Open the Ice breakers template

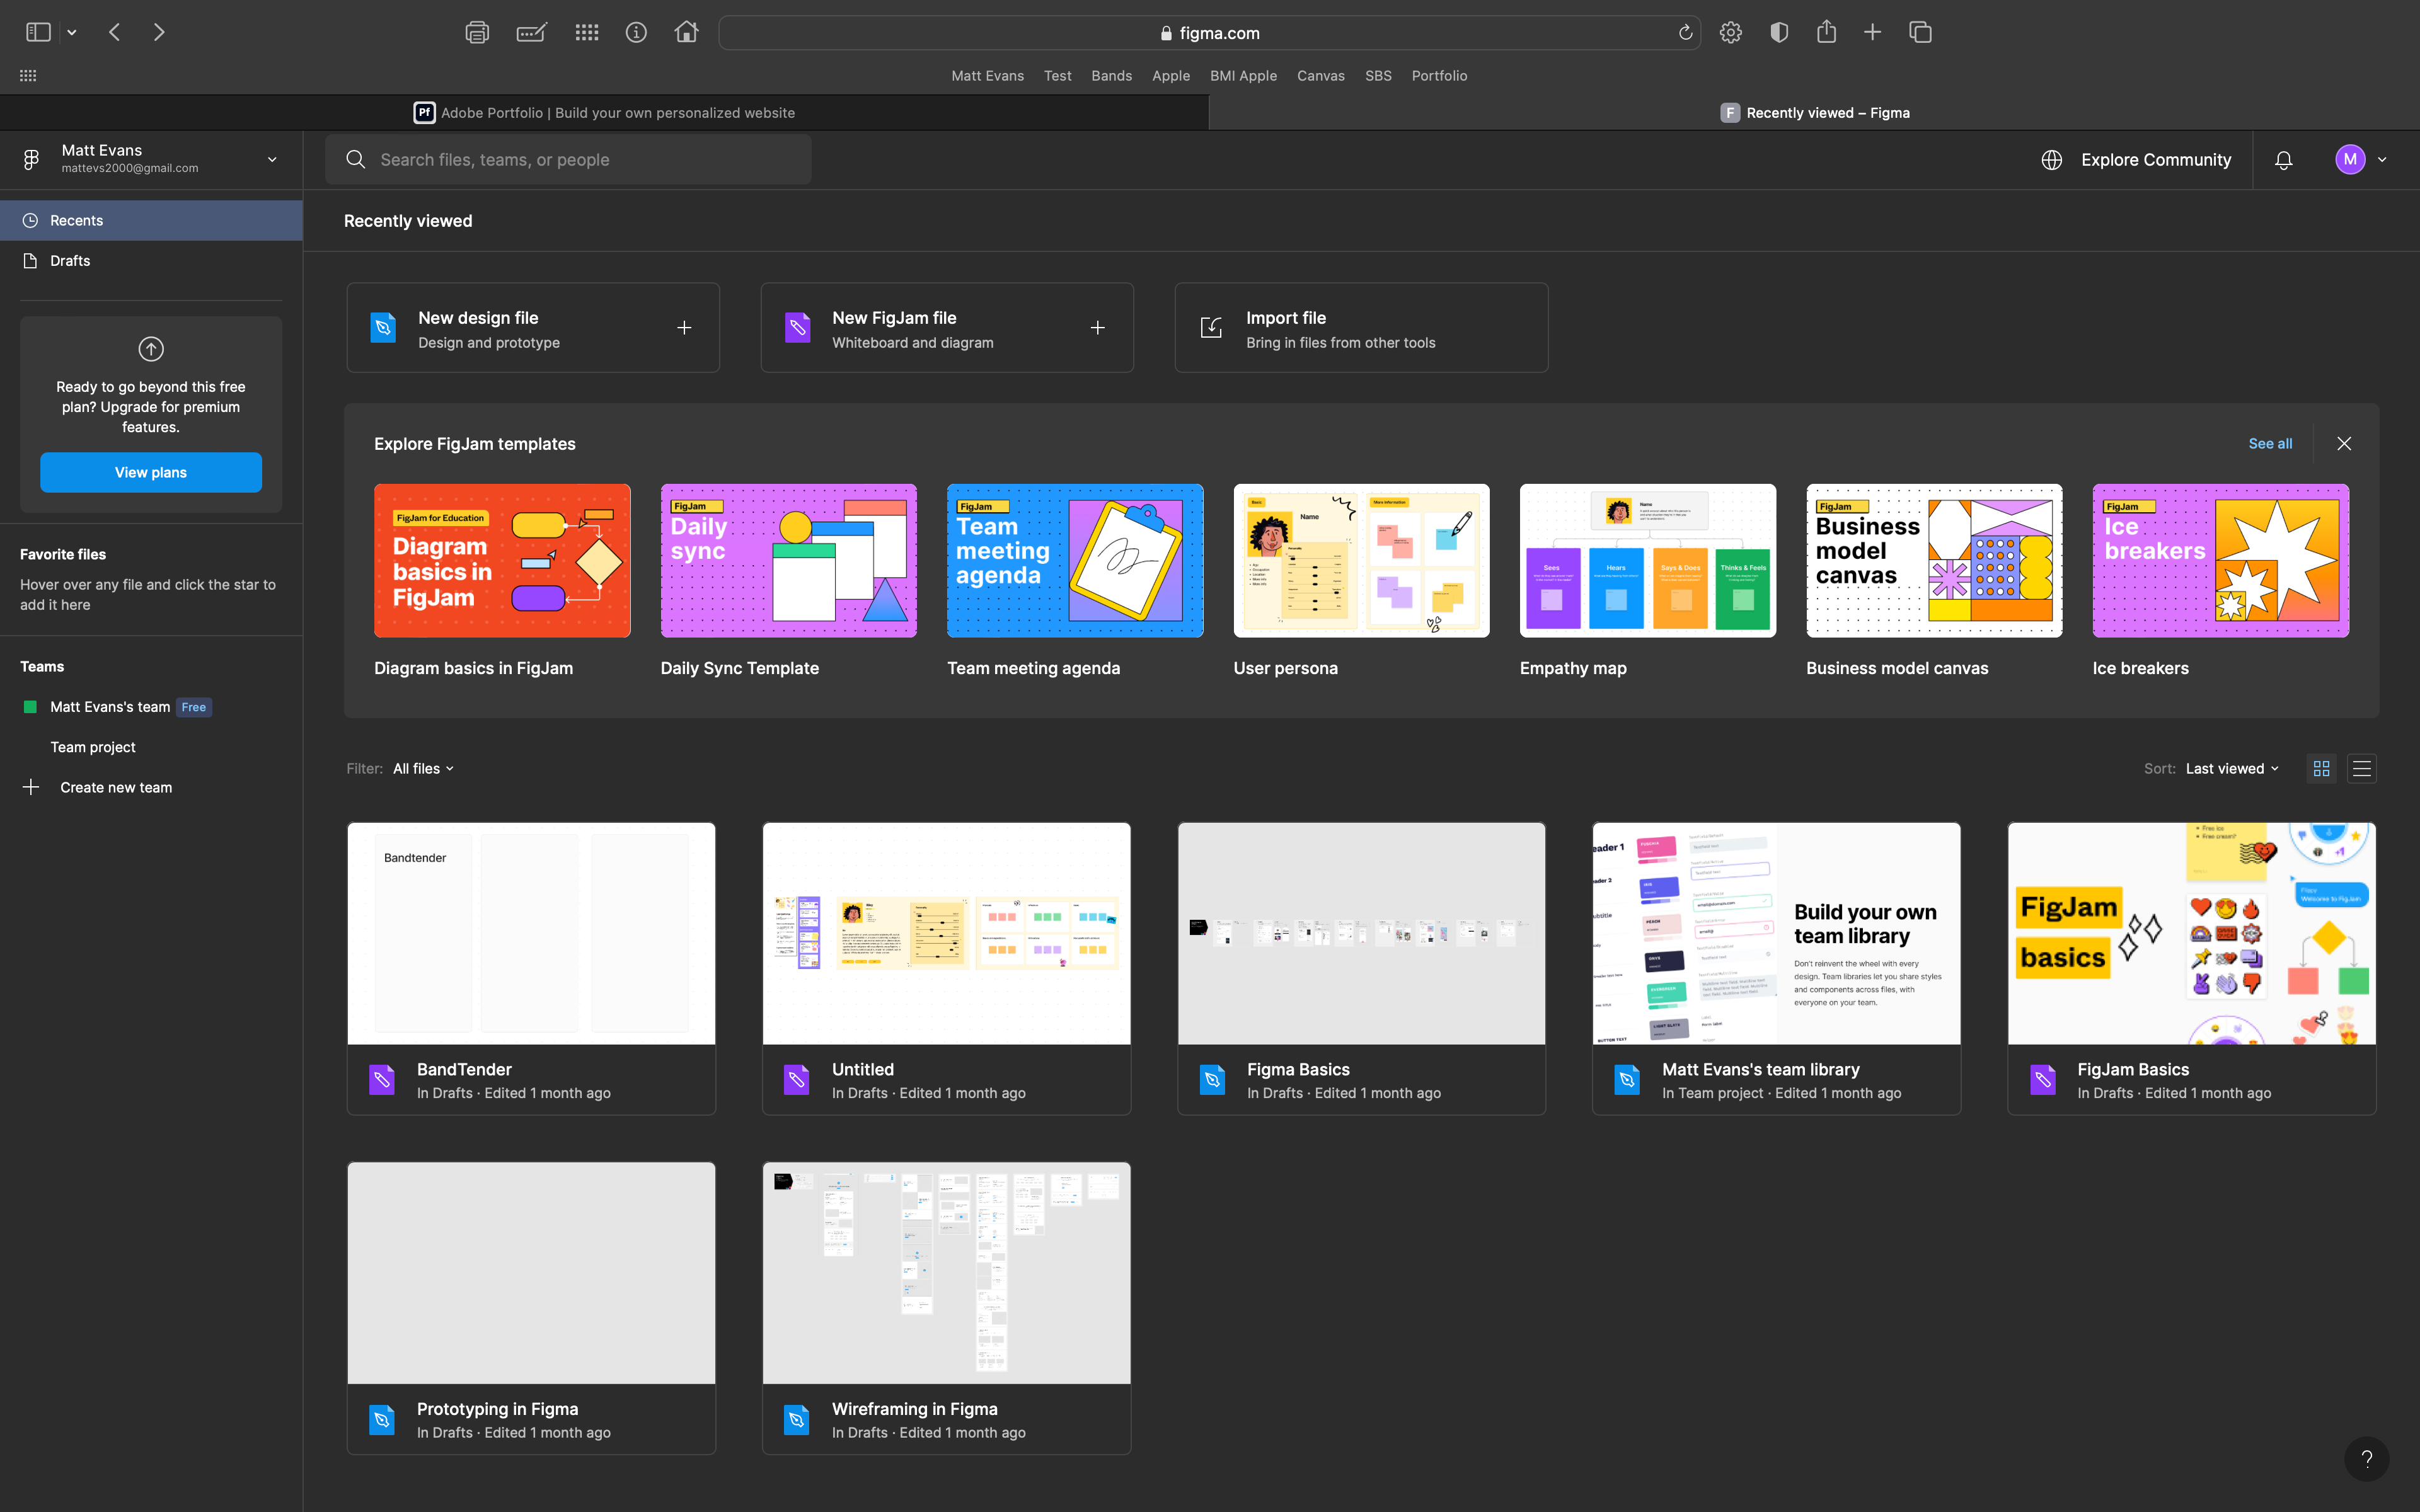pyautogui.click(x=2221, y=560)
